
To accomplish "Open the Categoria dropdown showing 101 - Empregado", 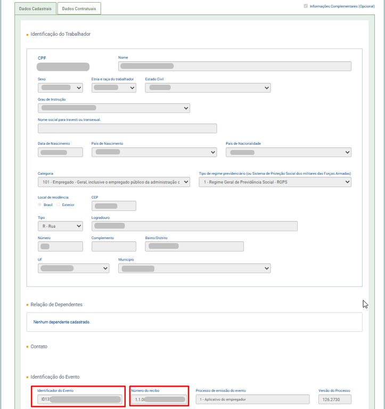I will pos(113,182).
